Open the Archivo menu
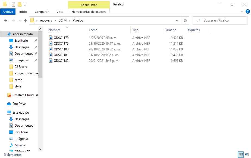The width and height of the screenshot is (251, 158). click(8, 11)
